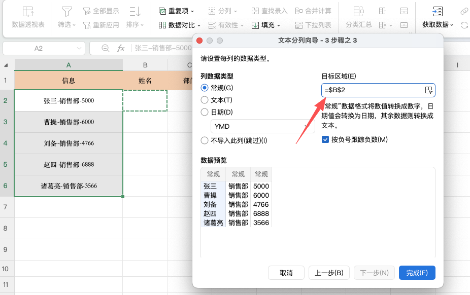Click the select-all corner triangle
The image size is (470, 295).
tap(6, 65)
